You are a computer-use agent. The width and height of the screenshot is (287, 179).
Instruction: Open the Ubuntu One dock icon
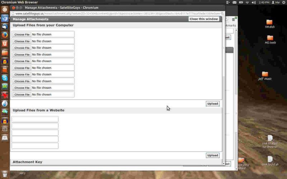[x=5, y=44]
